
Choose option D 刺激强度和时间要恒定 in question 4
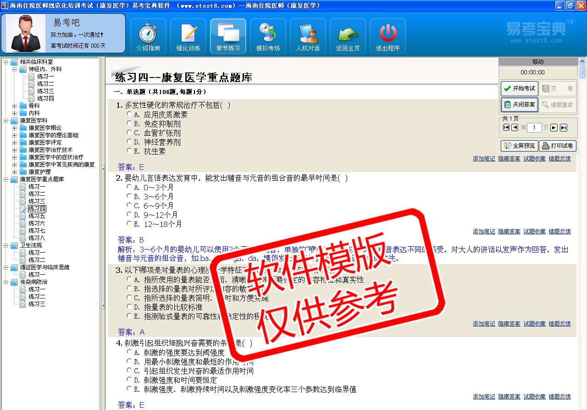click(129, 380)
